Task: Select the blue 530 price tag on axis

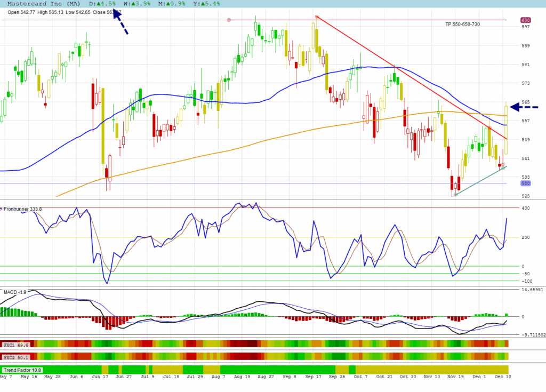Action: coord(525,183)
